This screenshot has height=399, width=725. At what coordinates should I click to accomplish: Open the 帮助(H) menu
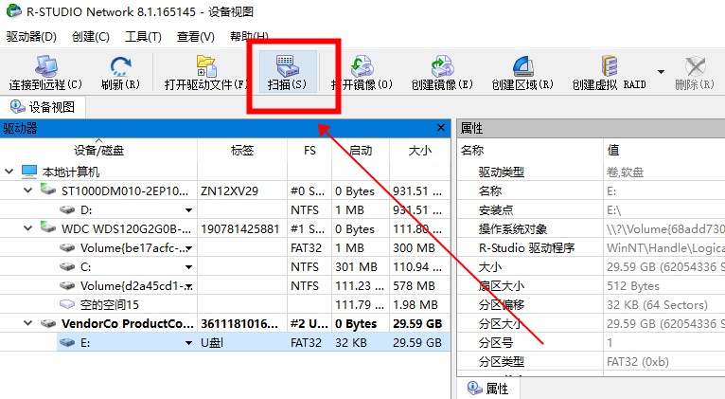click(249, 37)
